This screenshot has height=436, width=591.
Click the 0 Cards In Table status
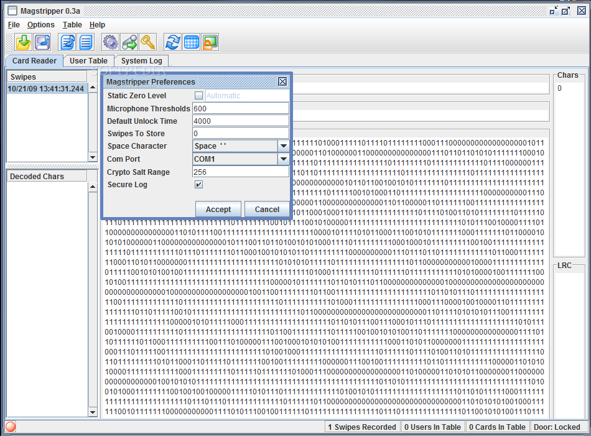pos(497,427)
